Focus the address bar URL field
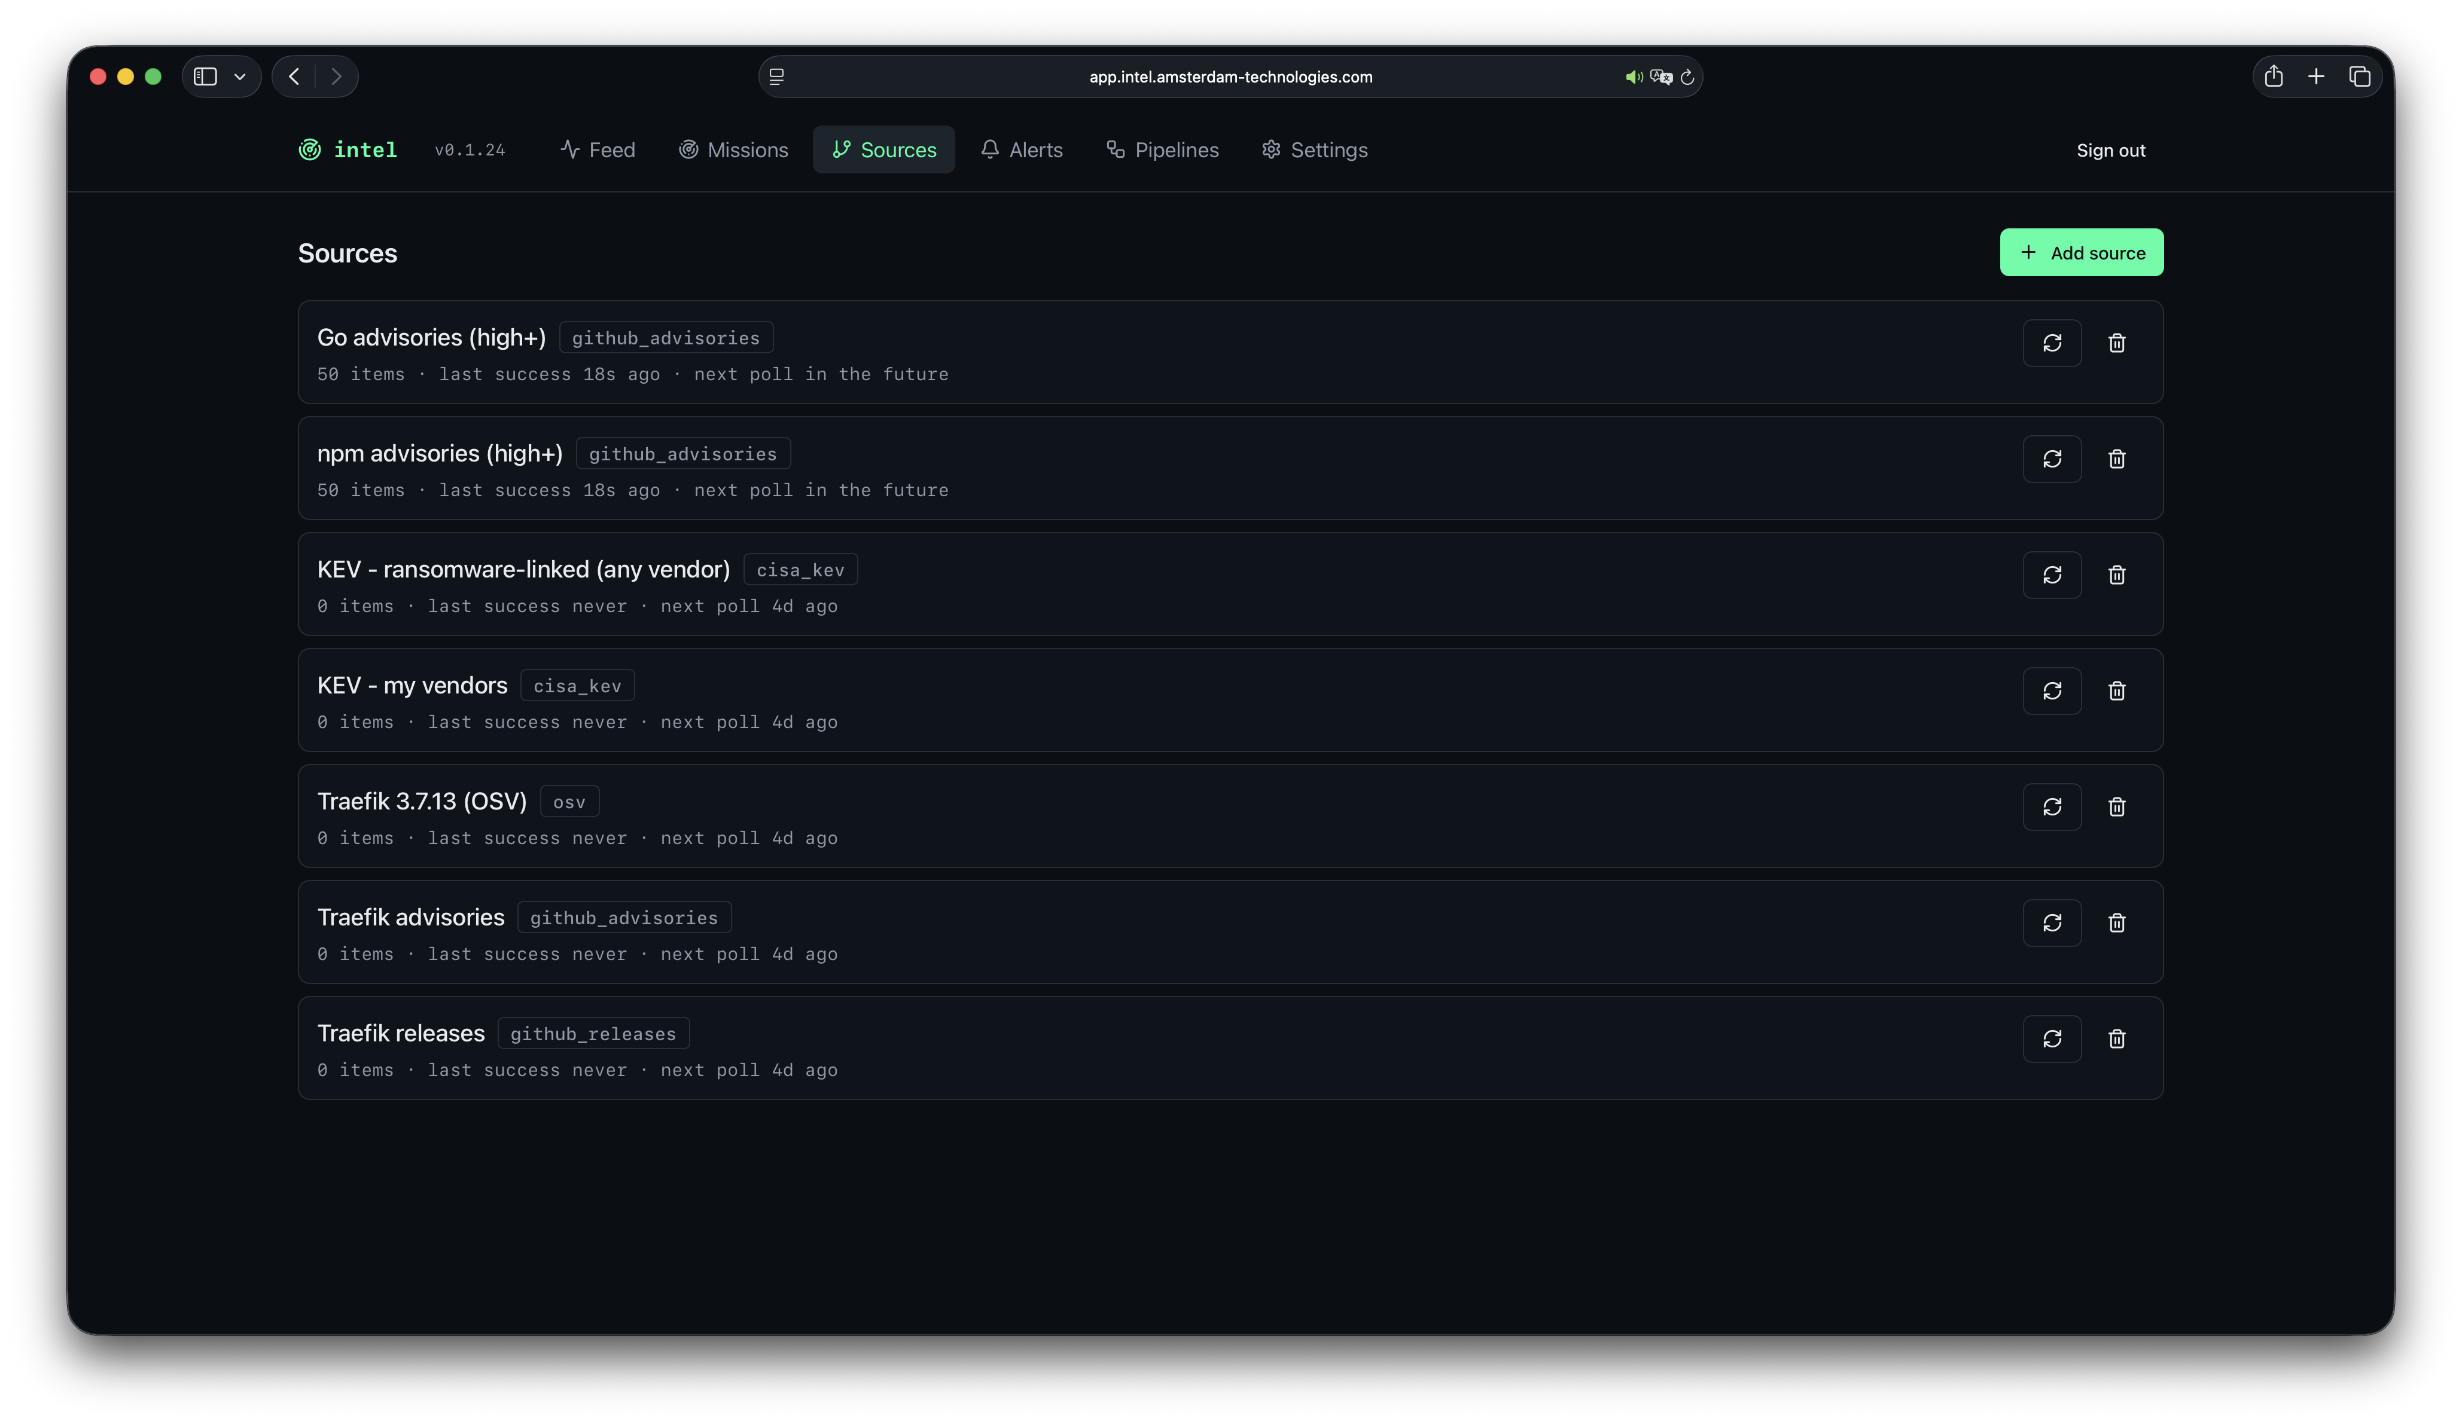2462x1424 pixels. click(1230, 77)
